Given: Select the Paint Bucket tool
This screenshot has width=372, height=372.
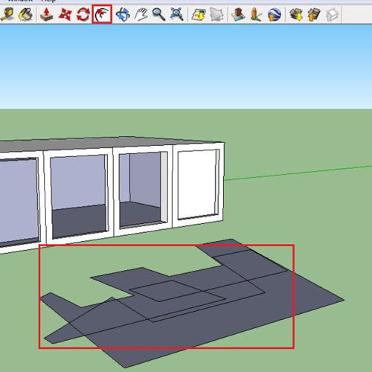Looking at the screenshot, I should click(x=26, y=14).
